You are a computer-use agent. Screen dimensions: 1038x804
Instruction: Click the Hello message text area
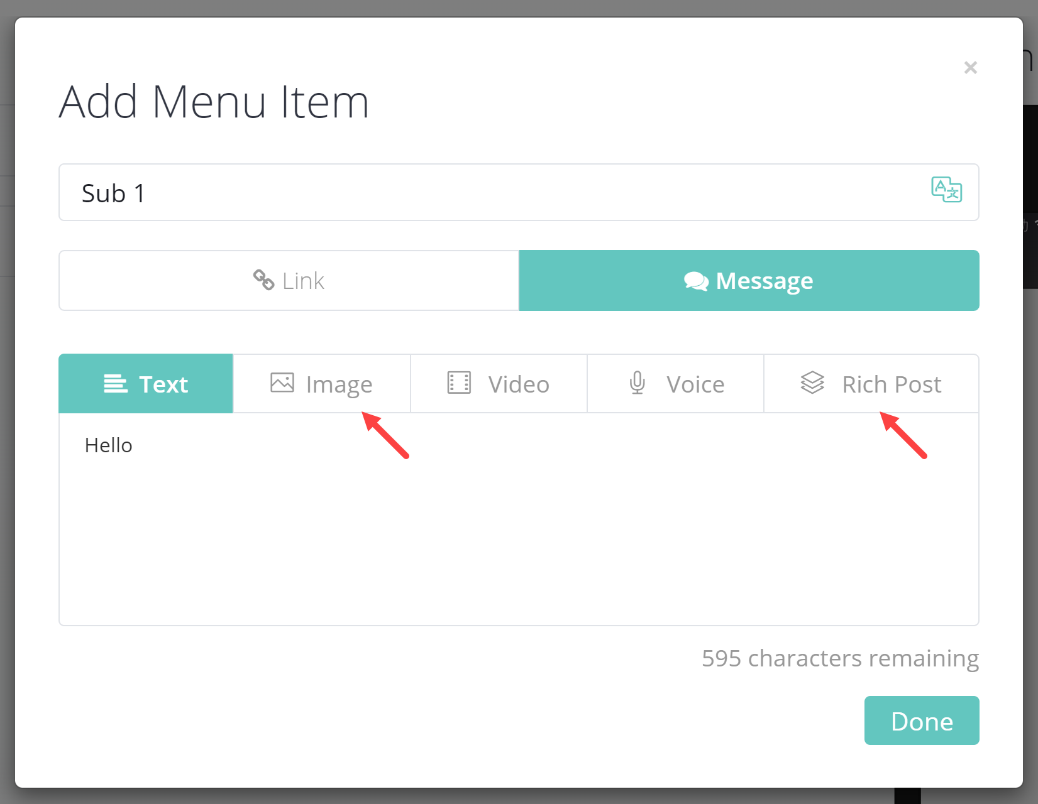tap(519, 518)
